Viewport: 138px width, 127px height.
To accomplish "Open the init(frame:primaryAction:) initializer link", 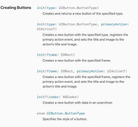I will pos(82,71).
